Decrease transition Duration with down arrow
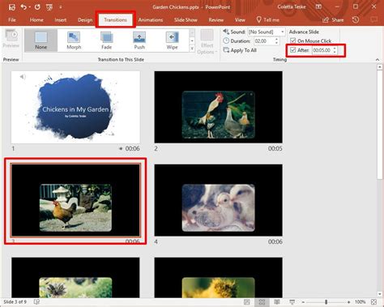Image resolution: width=384 pixels, height=307 pixels. tap(276, 43)
